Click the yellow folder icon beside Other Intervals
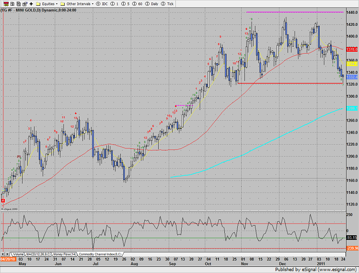 63,3
